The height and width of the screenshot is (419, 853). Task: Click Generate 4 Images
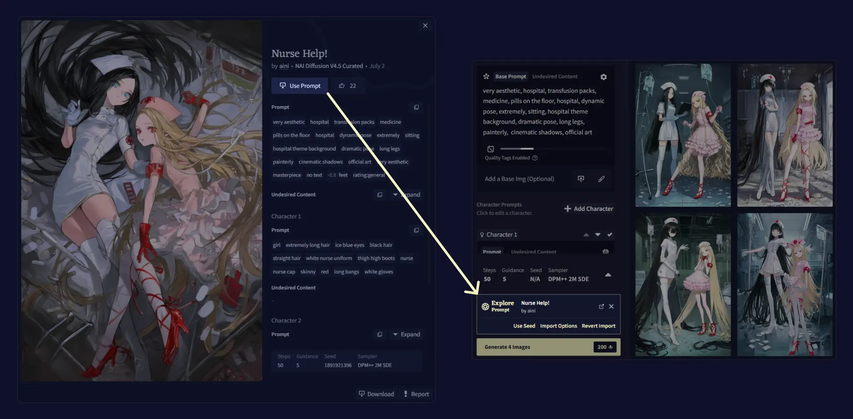pyautogui.click(x=548, y=347)
